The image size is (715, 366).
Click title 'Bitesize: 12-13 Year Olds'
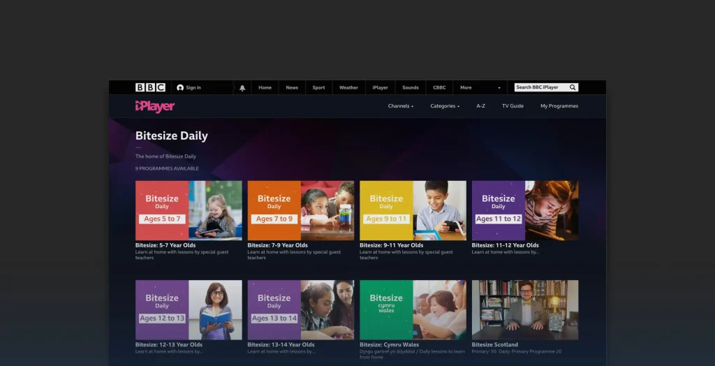pyautogui.click(x=169, y=345)
